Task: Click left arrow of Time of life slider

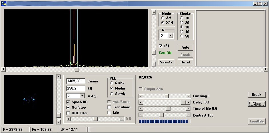Action: 141,109
